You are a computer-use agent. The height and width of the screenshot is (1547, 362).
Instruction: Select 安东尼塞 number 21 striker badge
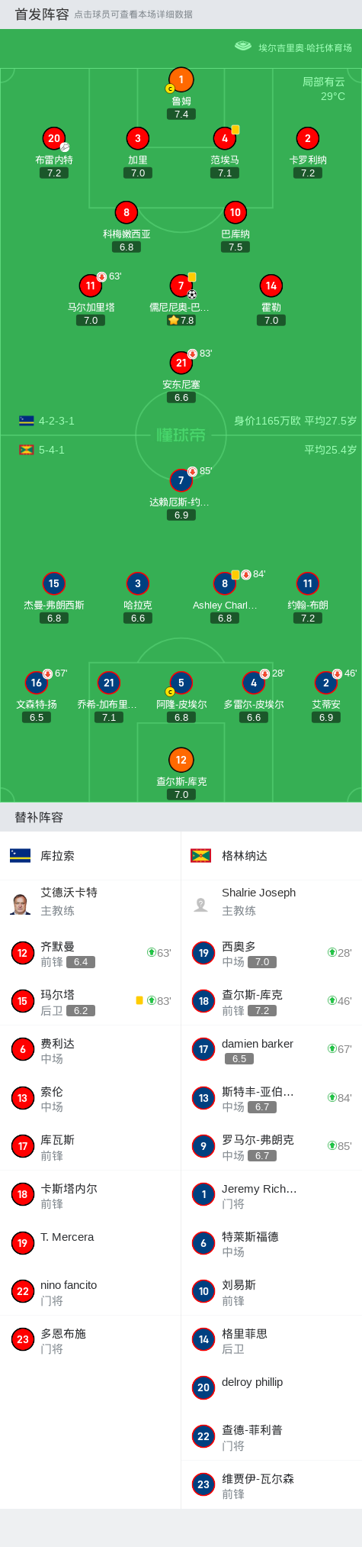(x=181, y=363)
